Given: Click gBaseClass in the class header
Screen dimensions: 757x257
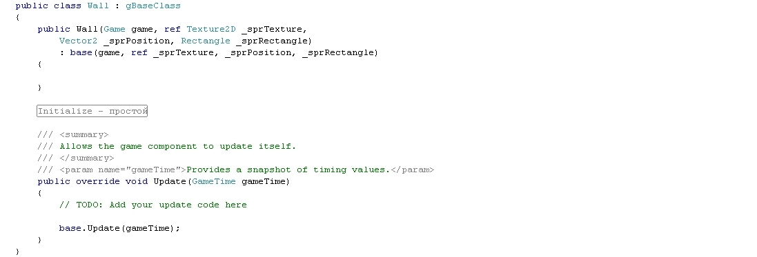Looking at the screenshot, I should tap(153, 6).
